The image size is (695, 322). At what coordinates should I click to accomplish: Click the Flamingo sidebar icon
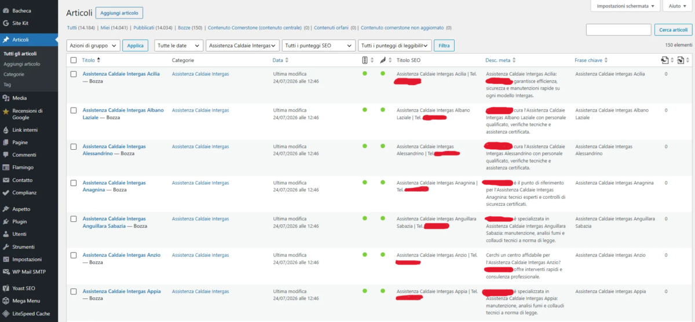coord(6,168)
